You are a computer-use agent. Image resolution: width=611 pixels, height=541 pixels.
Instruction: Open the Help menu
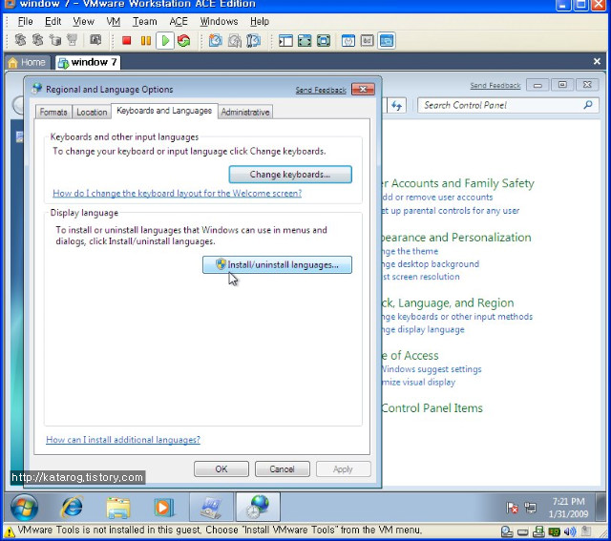260,21
